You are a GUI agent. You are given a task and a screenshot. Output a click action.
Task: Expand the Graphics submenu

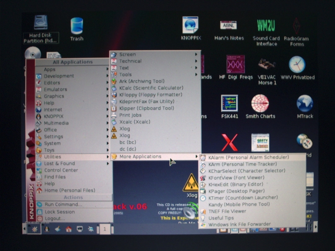click(x=72, y=96)
